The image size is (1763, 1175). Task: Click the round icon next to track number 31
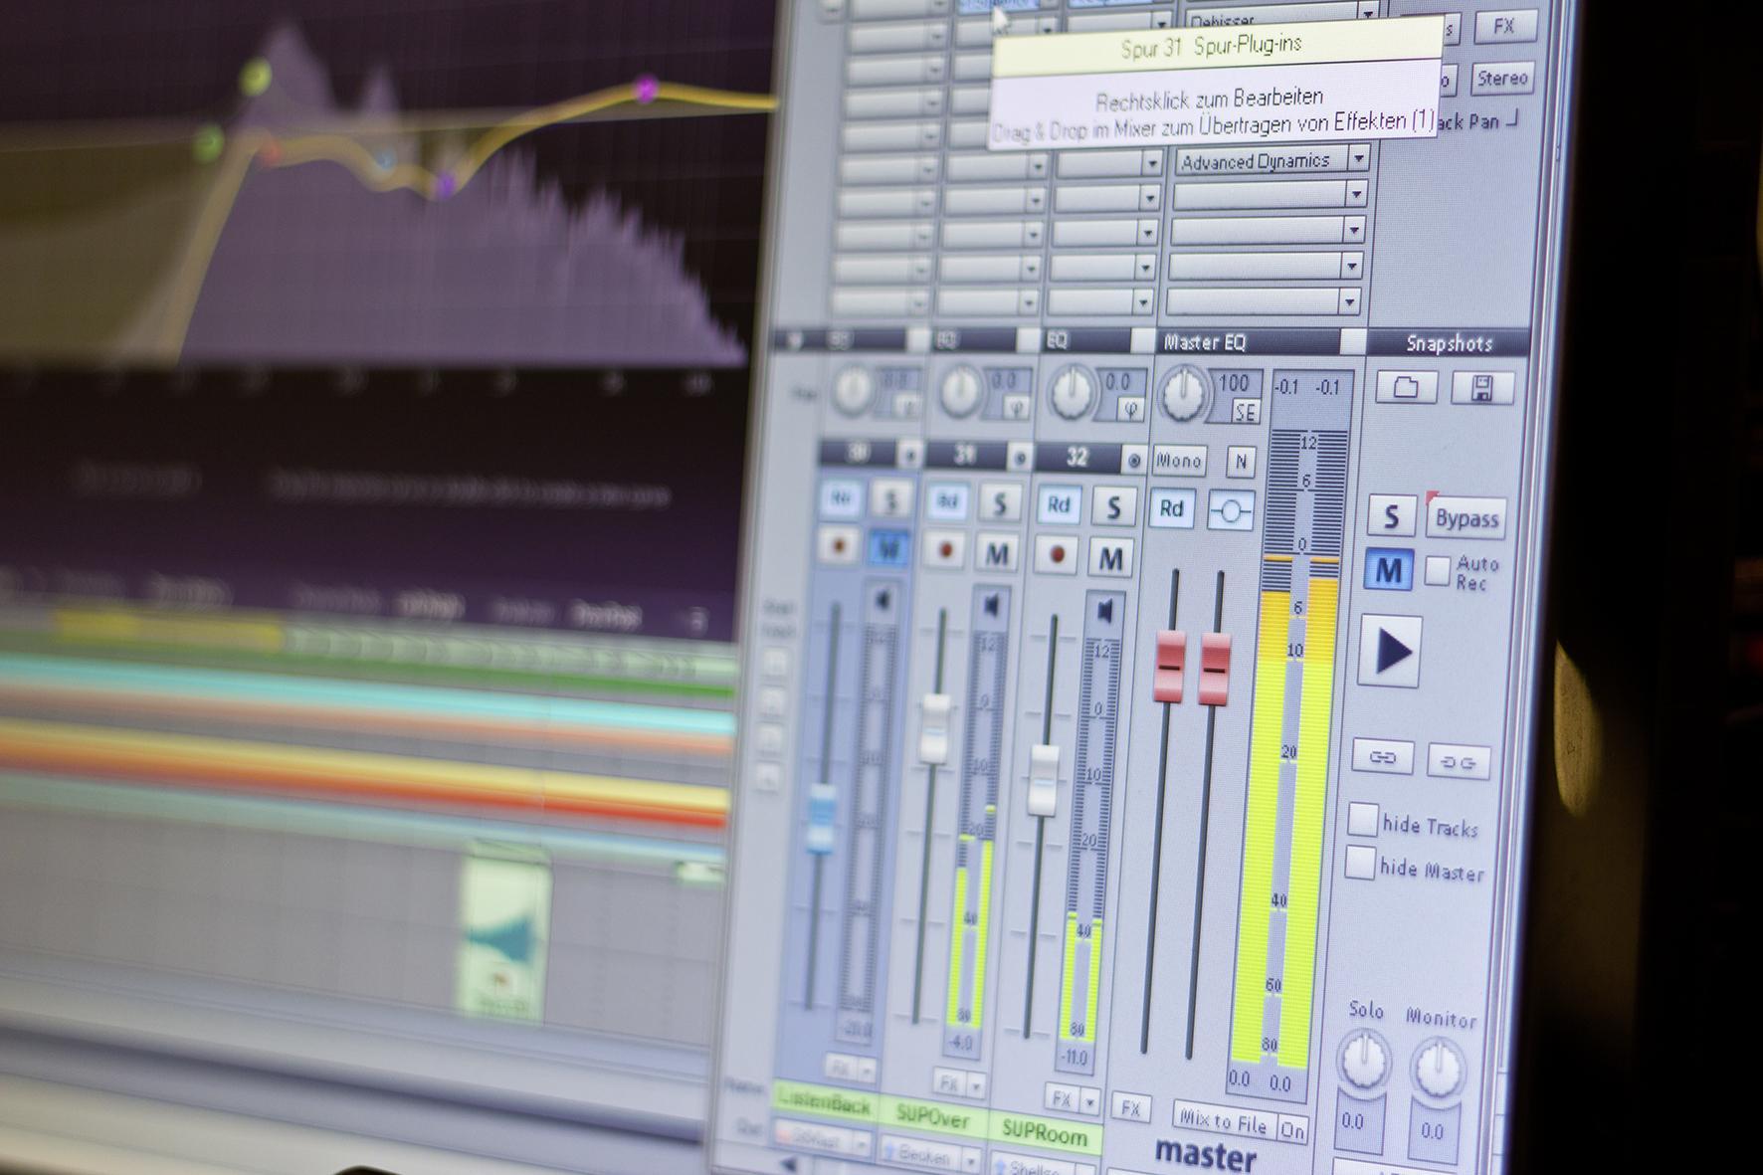point(1019,458)
